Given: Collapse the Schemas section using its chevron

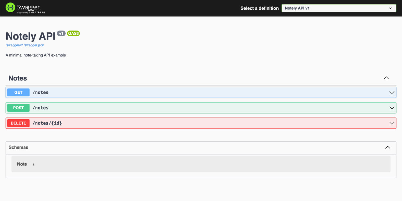Looking at the screenshot, I should tap(388, 147).
